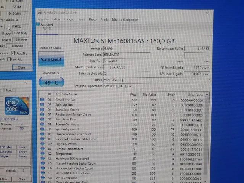
Task: Toggle the DirectML checkbox in GPU-Z
Action: [13, 53]
